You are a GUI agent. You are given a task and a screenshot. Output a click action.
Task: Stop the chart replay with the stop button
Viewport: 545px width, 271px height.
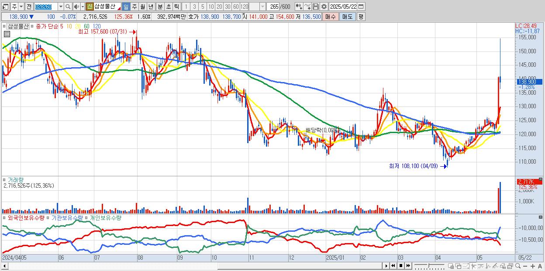coord(400,266)
